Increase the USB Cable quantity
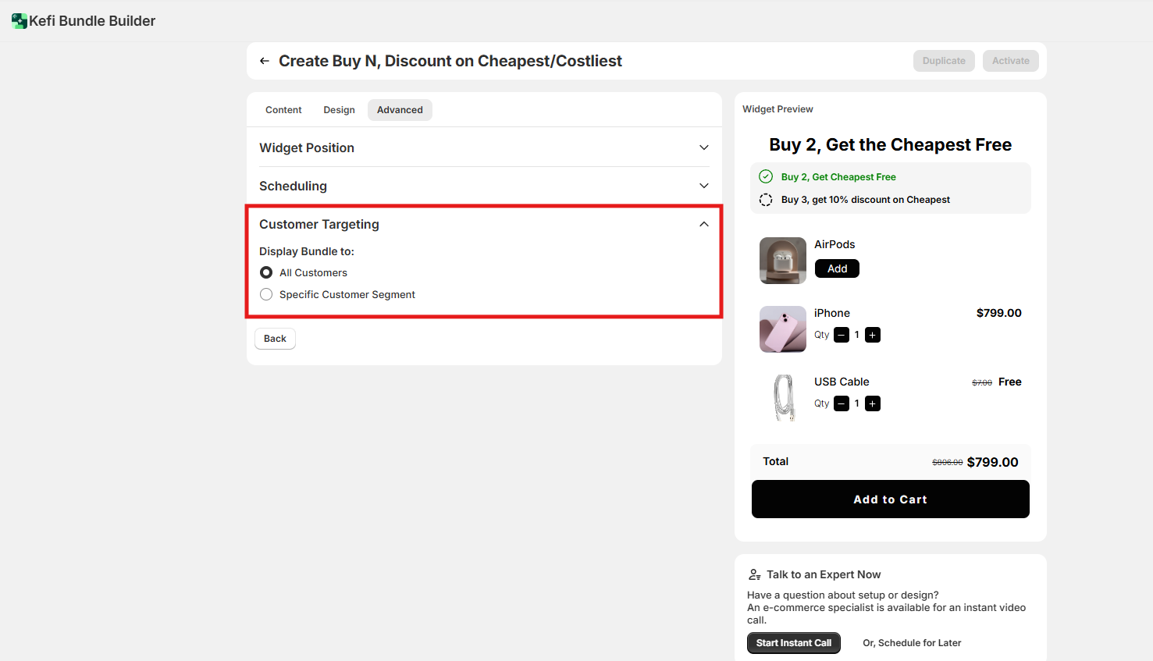This screenshot has width=1153, height=661. (x=873, y=403)
